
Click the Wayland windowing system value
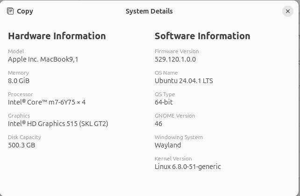click(x=168, y=145)
